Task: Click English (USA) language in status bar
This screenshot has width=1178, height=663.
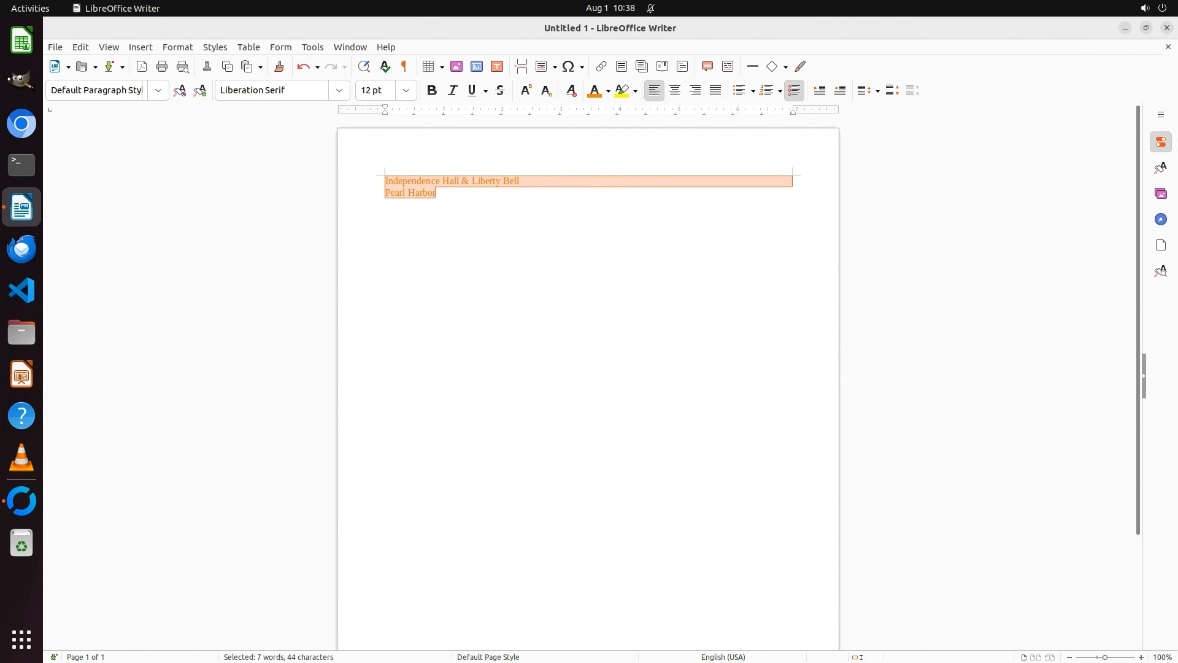Action: coord(723,657)
